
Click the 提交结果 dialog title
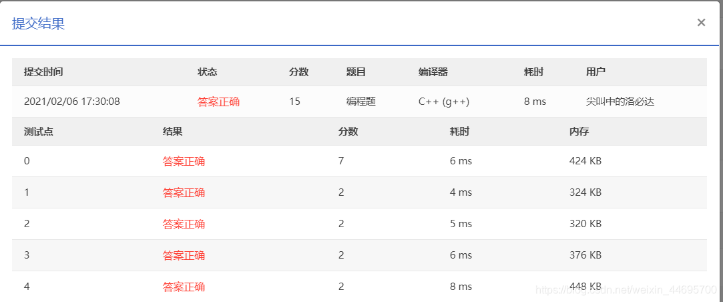pos(38,24)
